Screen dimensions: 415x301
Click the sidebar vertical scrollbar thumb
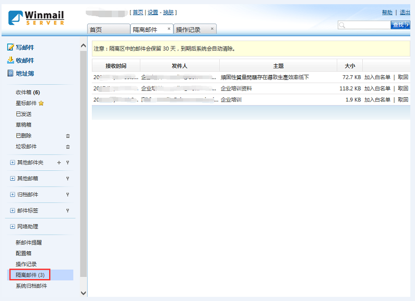tap(84, 164)
